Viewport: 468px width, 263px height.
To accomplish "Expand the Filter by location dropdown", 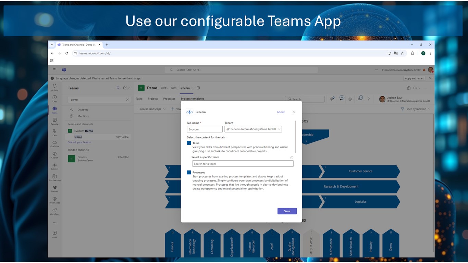I will coord(415,109).
